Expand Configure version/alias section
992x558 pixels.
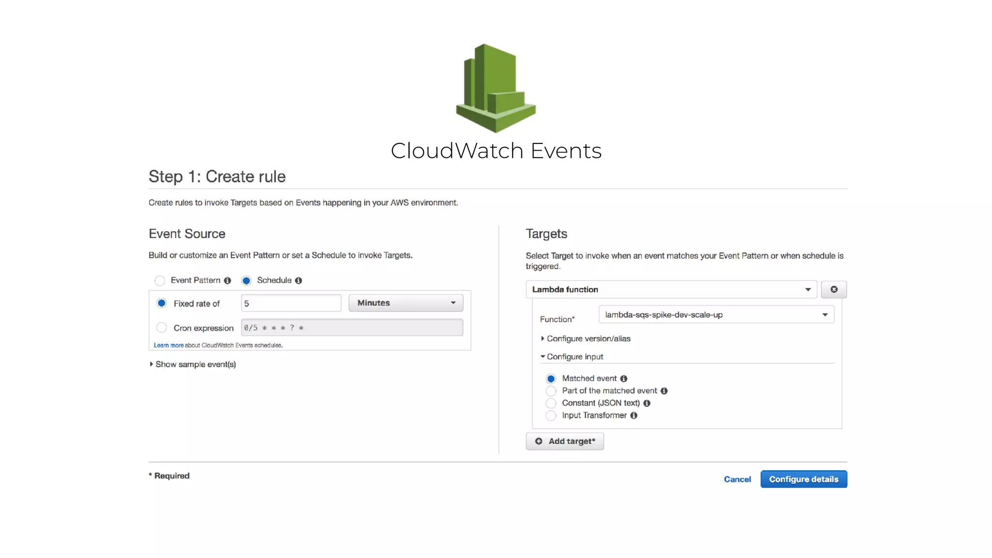click(x=586, y=339)
